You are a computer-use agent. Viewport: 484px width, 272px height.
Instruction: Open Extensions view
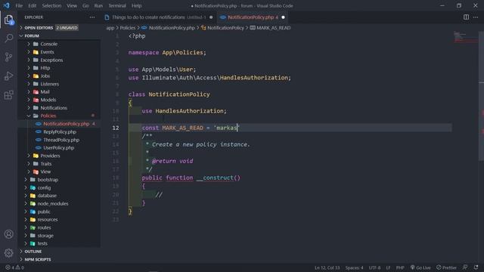click(8, 94)
